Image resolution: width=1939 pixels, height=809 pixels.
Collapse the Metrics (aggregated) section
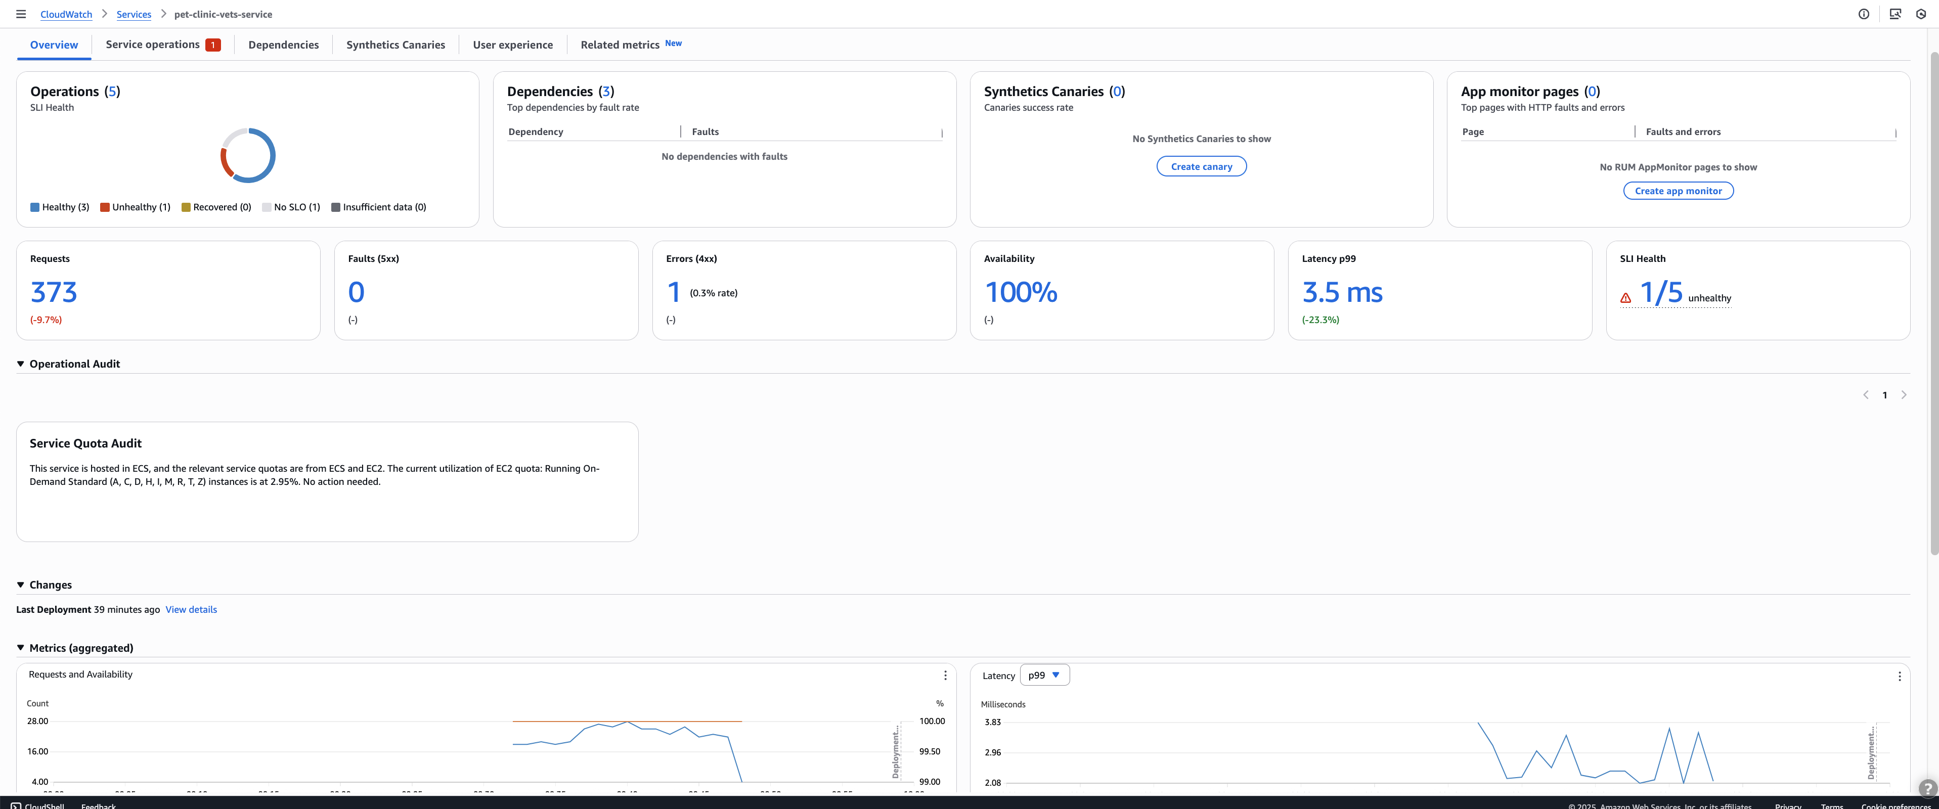coord(20,647)
